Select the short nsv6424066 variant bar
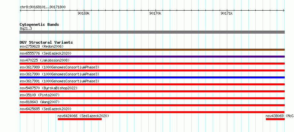This screenshot has height=132, width=294. point(80,119)
